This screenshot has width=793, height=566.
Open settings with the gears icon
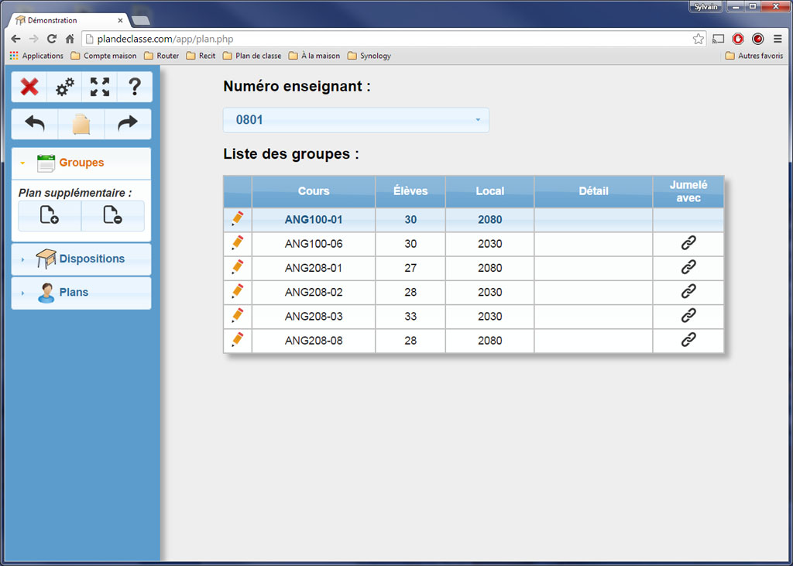65,87
